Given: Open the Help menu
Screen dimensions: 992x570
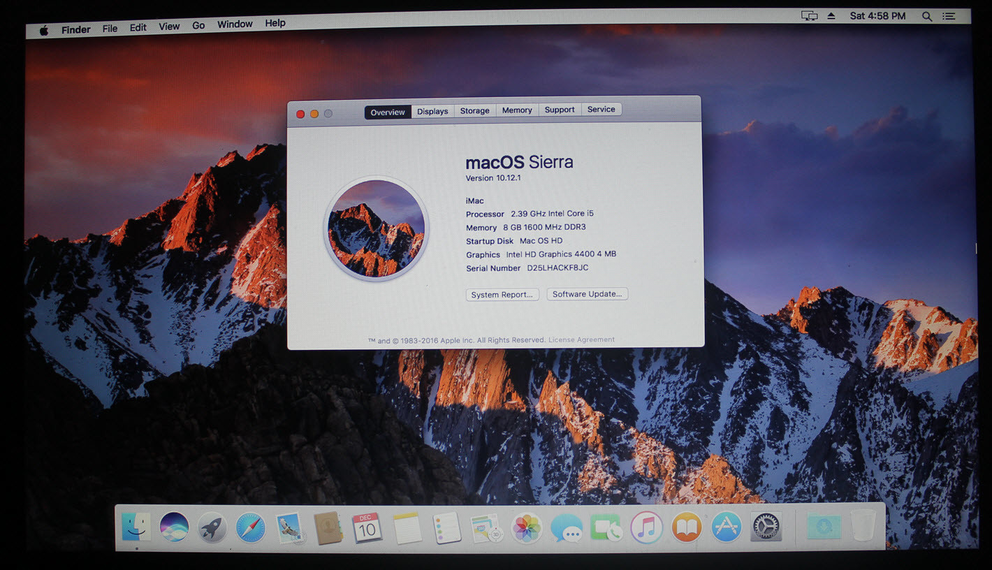Looking at the screenshot, I should [x=275, y=23].
